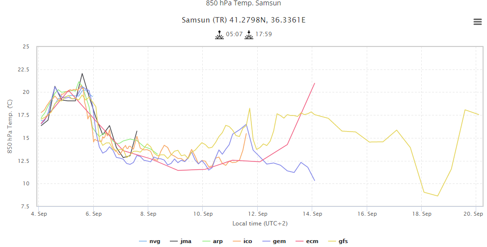Toggle the jma series in legend
The height and width of the screenshot is (247, 487).
point(181,241)
